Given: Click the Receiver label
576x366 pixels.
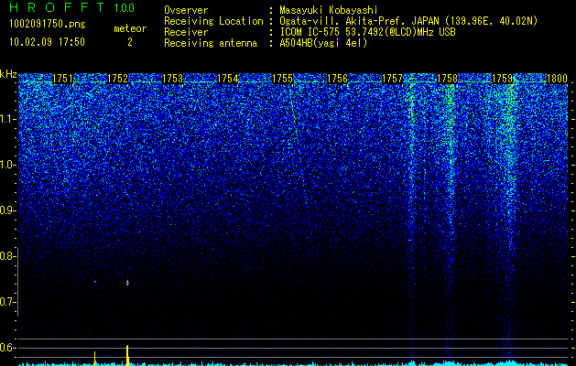Looking at the screenshot, I should [x=186, y=32].
